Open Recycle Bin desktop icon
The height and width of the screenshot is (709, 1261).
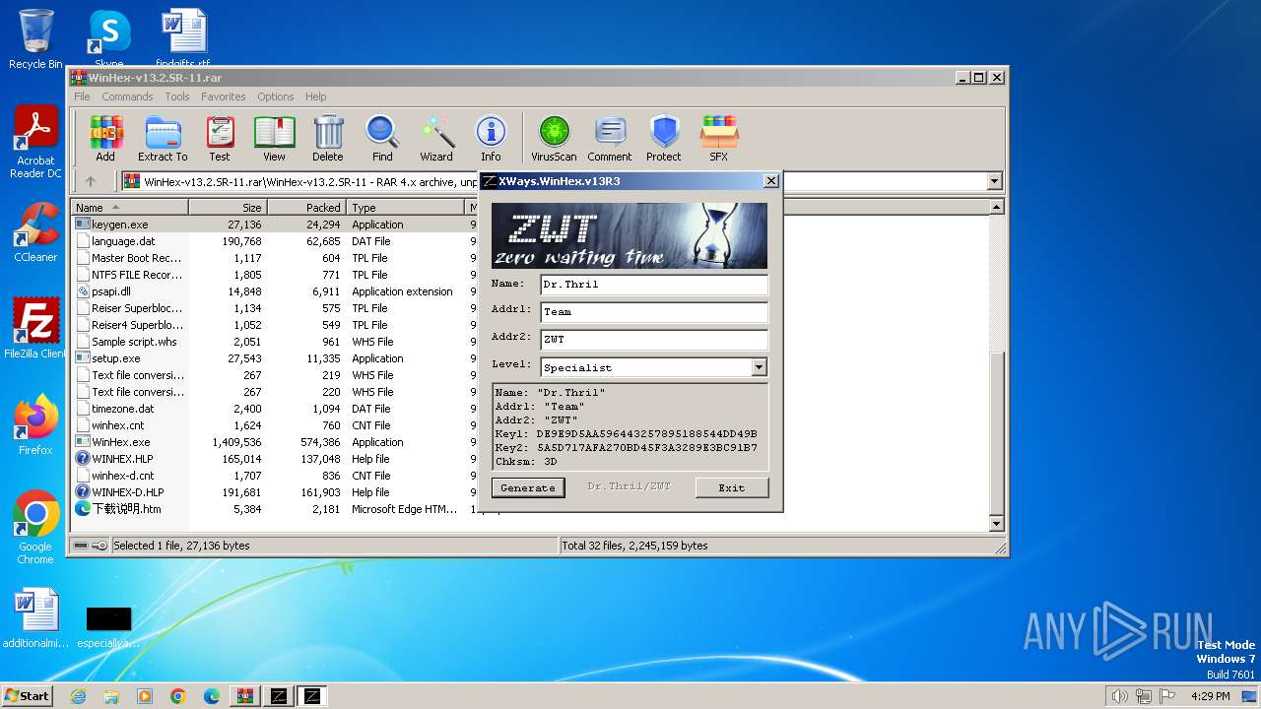(x=35, y=39)
